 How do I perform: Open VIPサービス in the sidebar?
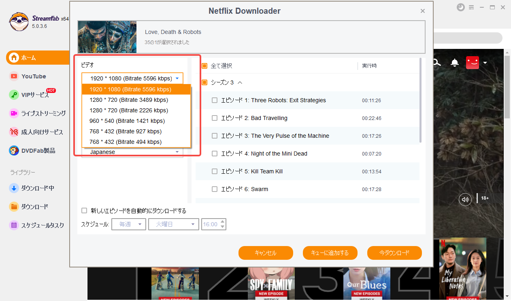35,95
